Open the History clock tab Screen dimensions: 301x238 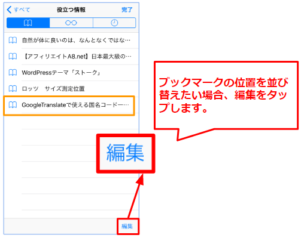coord(114,23)
